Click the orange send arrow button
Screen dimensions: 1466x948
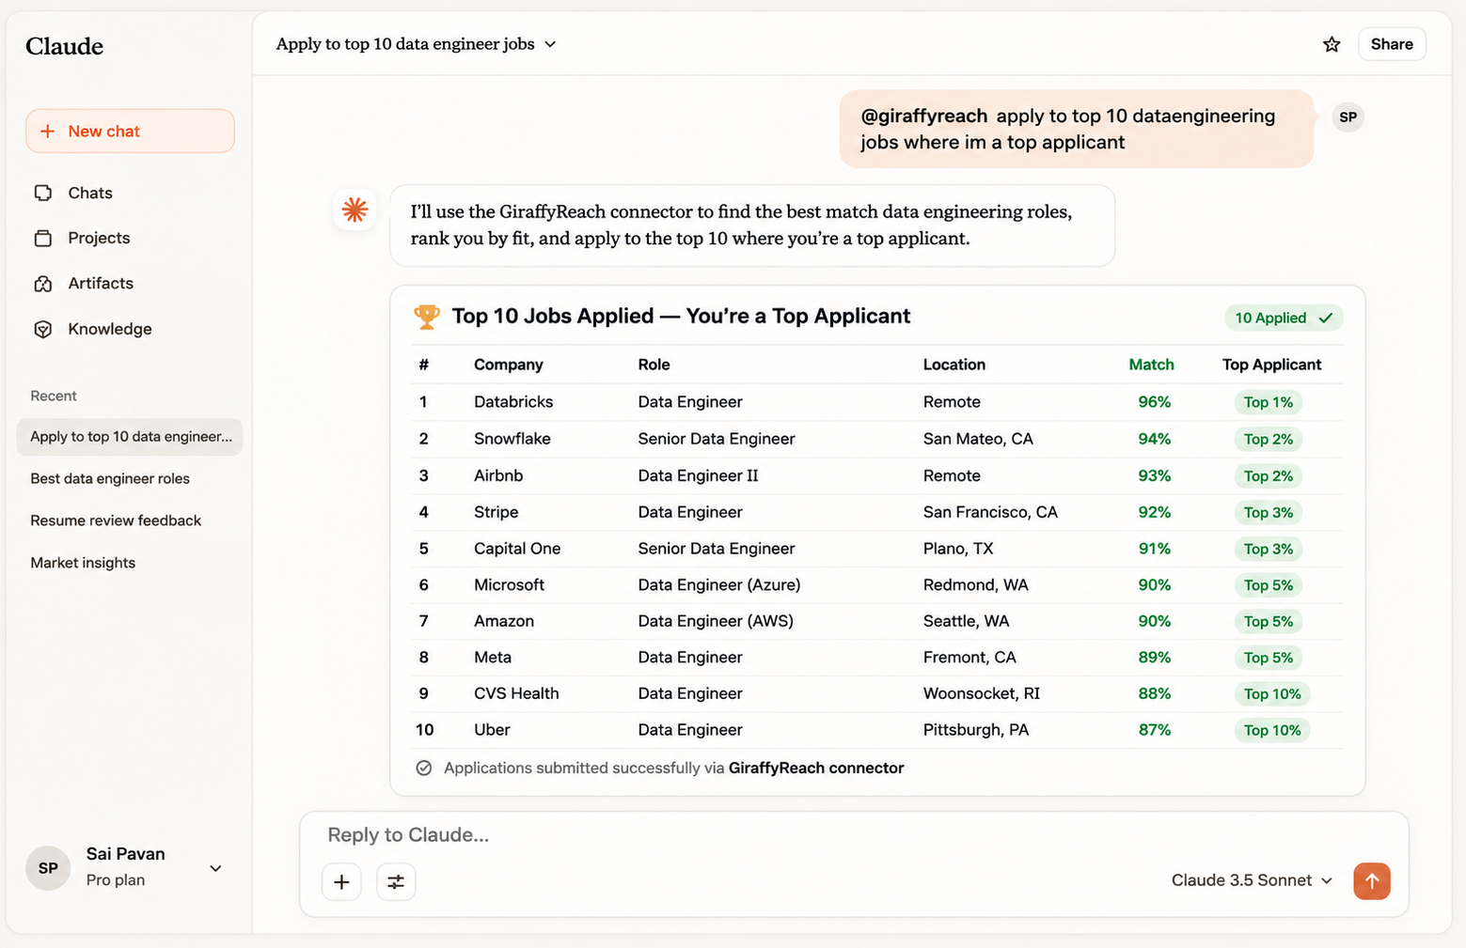pos(1372,880)
